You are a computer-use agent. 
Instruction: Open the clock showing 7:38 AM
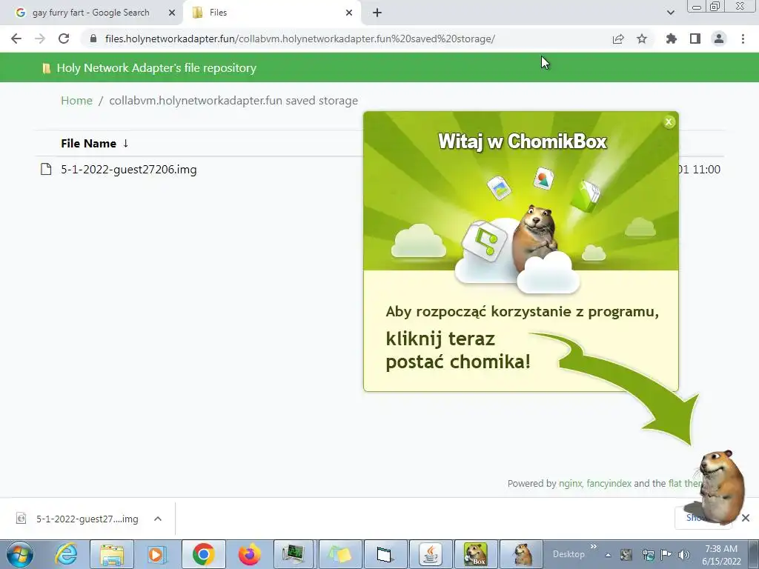[721, 555]
